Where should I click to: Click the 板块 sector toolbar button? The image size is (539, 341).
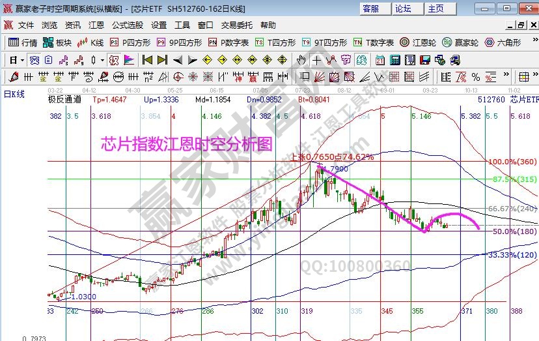click(57, 42)
